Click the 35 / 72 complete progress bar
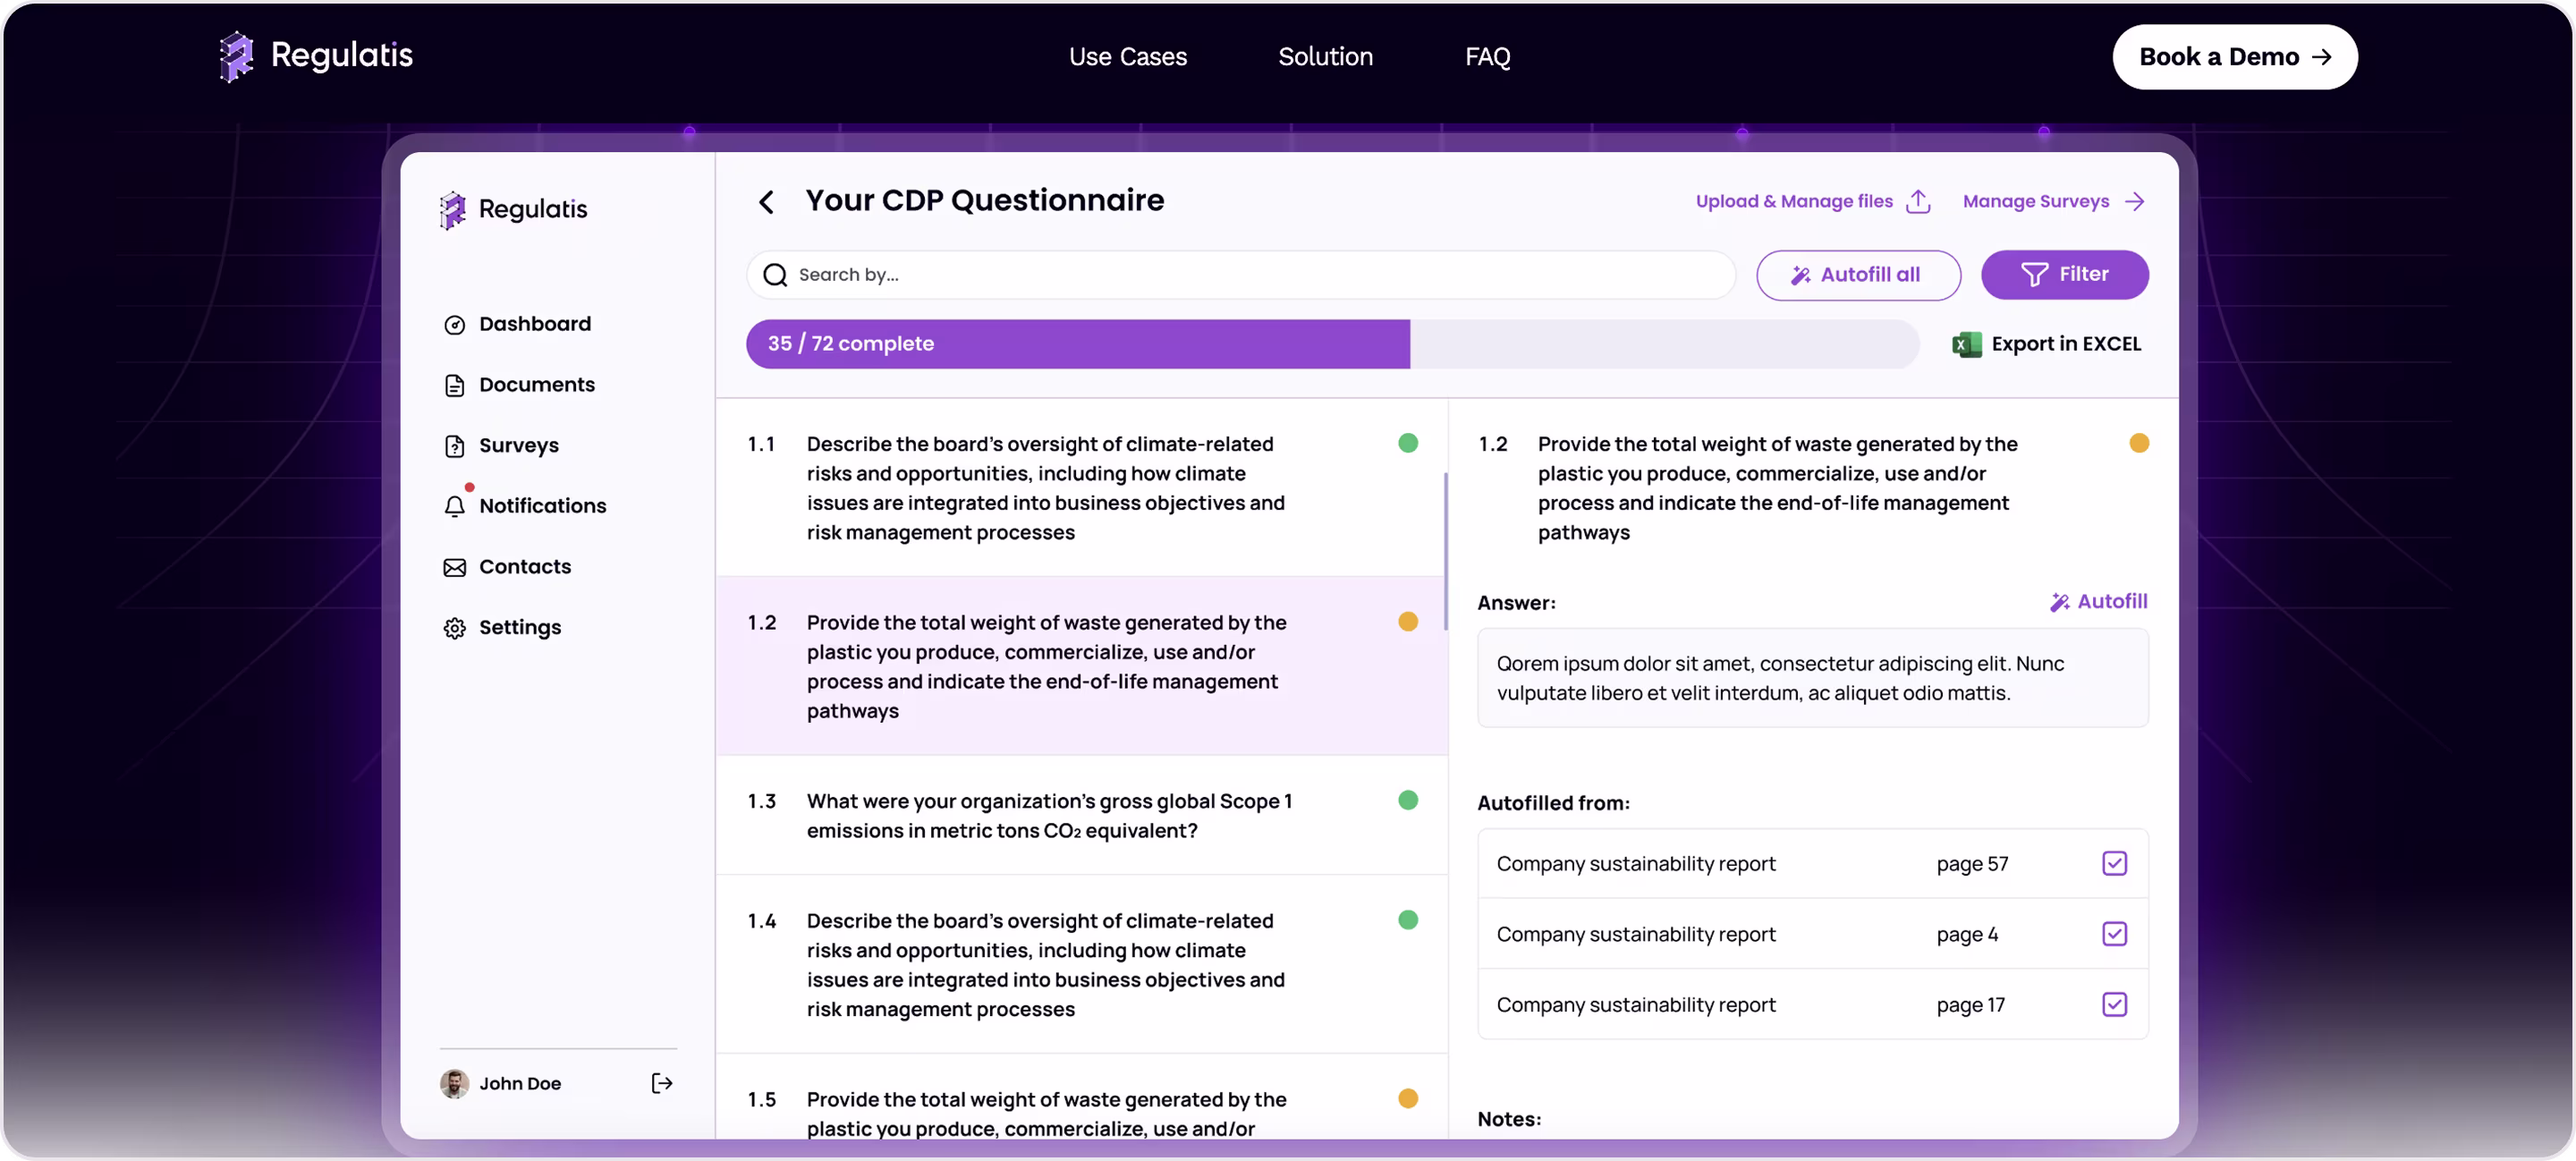 [1332, 344]
